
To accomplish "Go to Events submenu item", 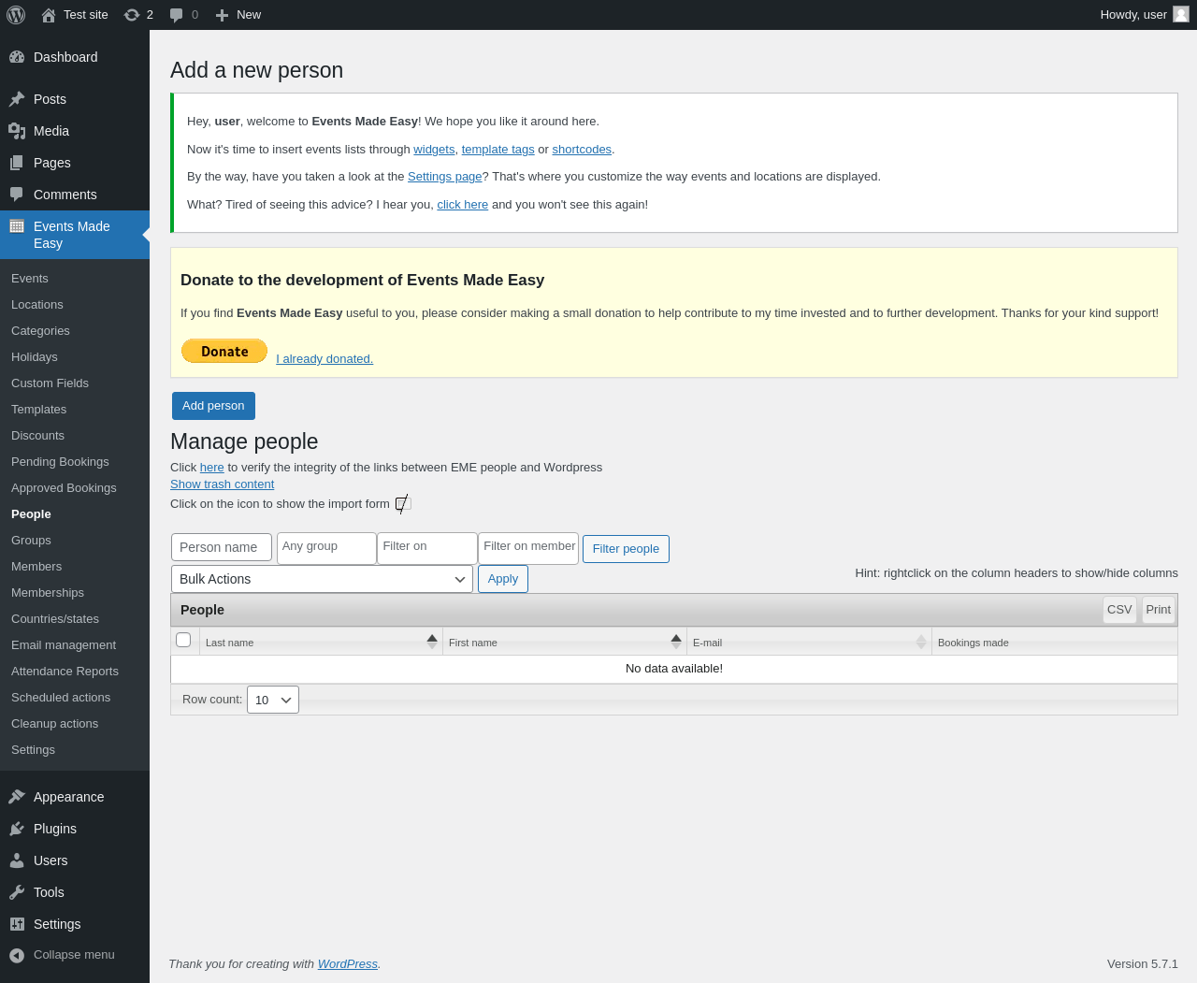I will tap(30, 279).
